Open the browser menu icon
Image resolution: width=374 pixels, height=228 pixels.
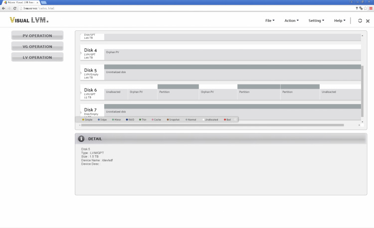[371, 8]
